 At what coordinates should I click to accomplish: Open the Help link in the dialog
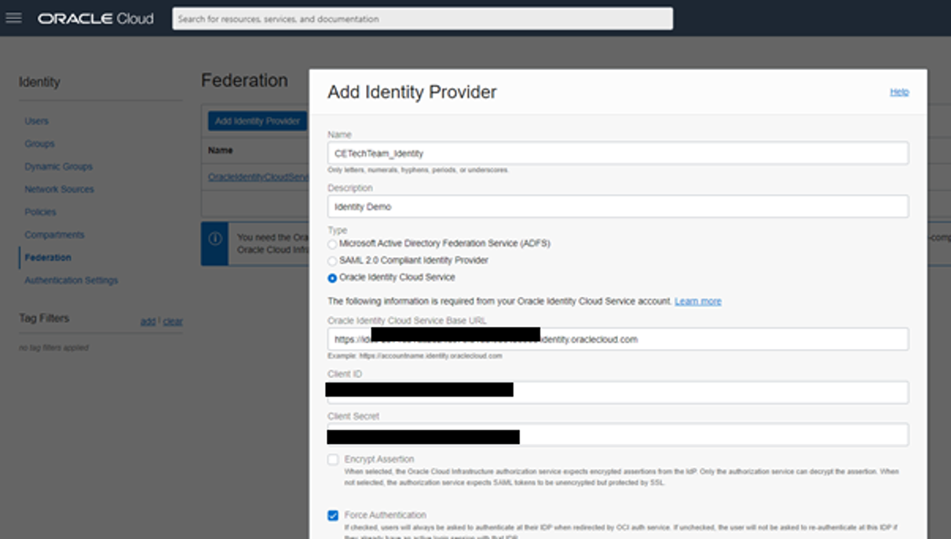[x=900, y=91]
